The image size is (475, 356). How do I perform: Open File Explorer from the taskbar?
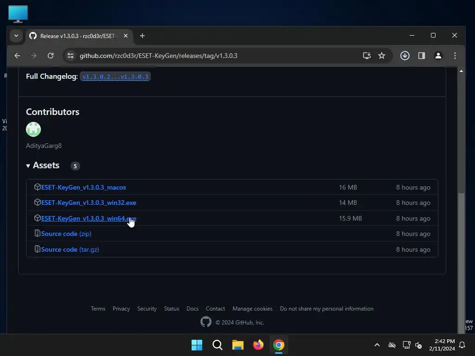238,345
